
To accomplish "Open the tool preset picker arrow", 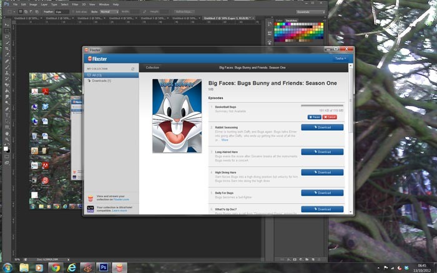I will click(x=14, y=12).
